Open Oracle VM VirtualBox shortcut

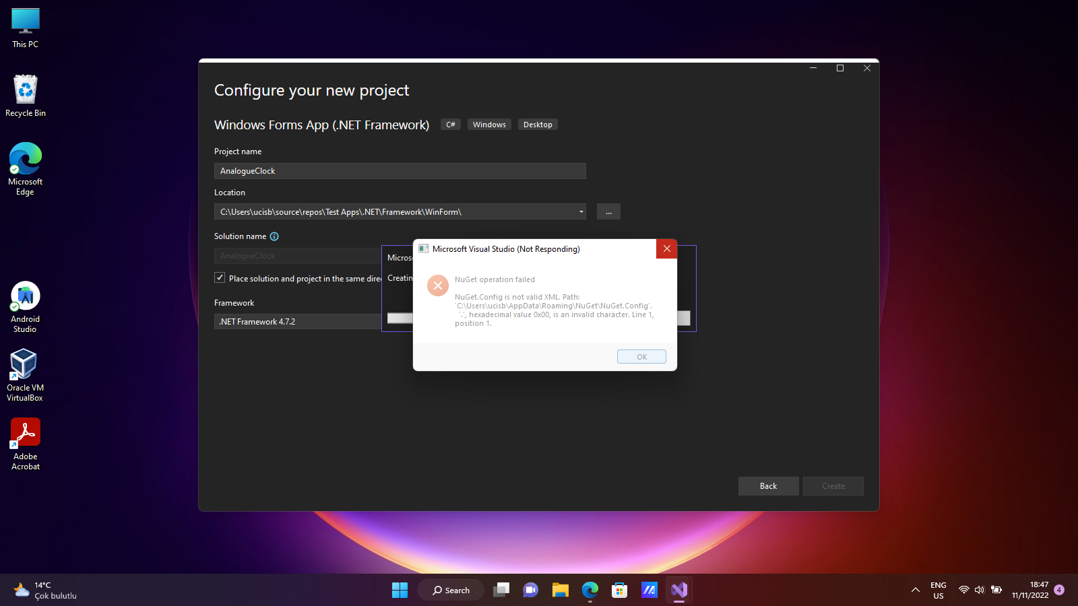[x=26, y=375]
